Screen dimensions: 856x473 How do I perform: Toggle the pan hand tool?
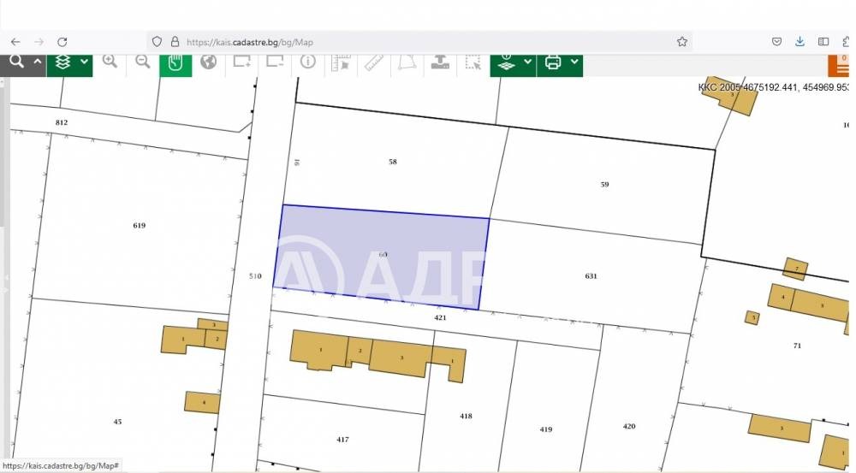[175, 62]
